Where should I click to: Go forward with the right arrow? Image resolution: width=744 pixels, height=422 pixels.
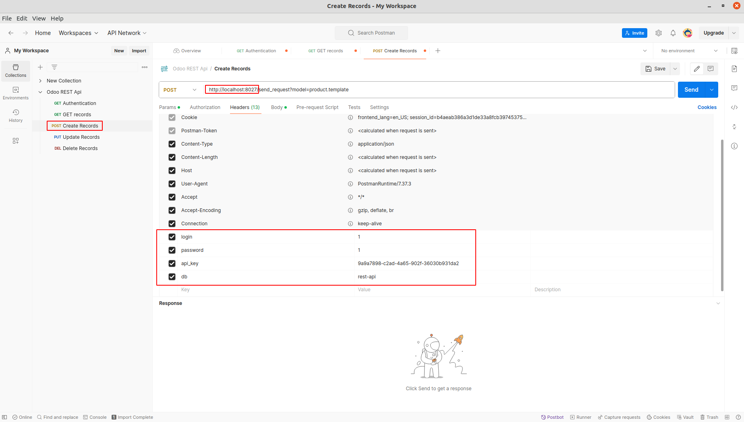coord(25,33)
